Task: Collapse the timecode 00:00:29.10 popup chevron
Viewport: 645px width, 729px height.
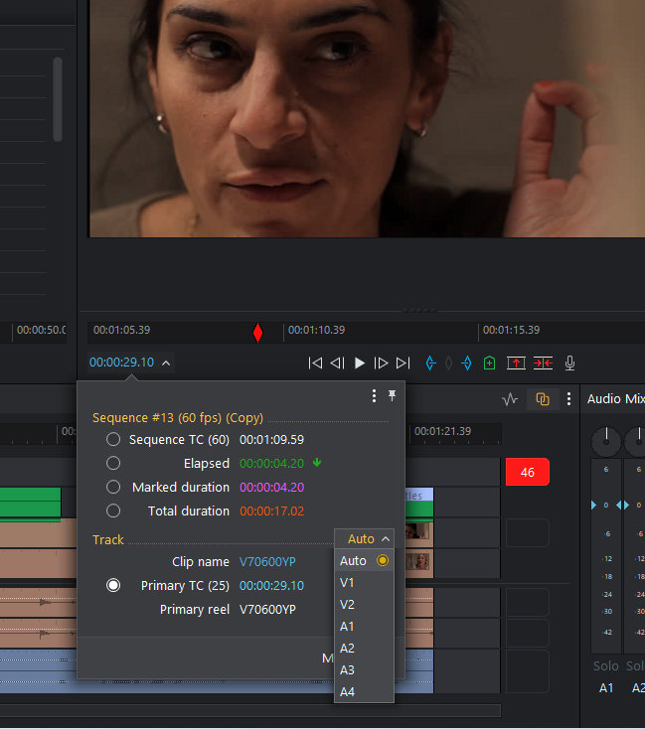Action: point(166,364)
